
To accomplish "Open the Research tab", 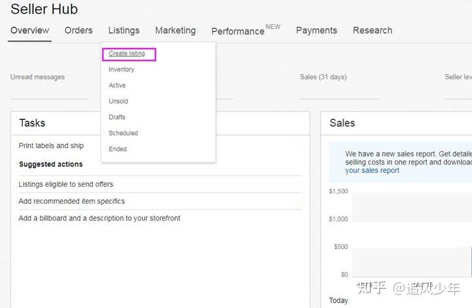I will 372,30.
